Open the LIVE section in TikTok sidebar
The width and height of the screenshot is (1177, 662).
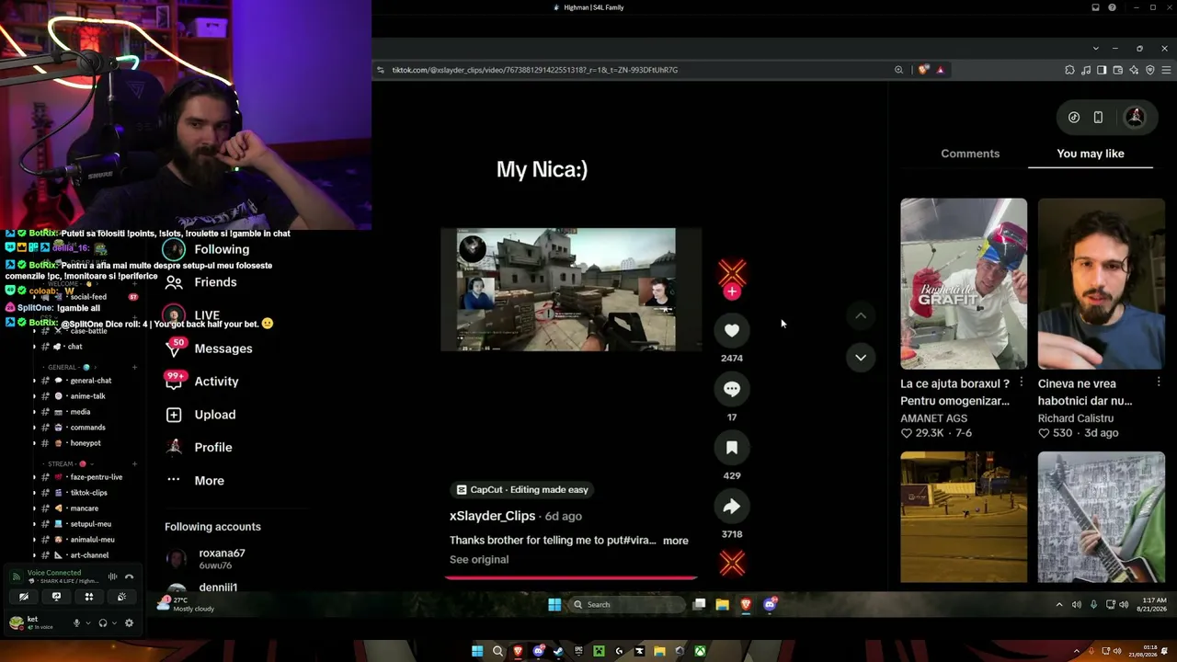[x=192, y=315]
